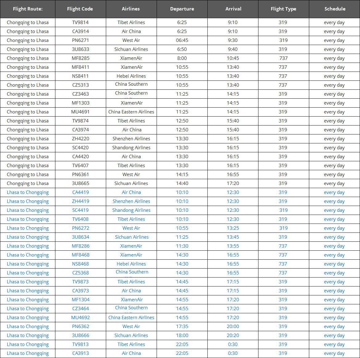Click flight code ZH4220

tap(81, 139)
